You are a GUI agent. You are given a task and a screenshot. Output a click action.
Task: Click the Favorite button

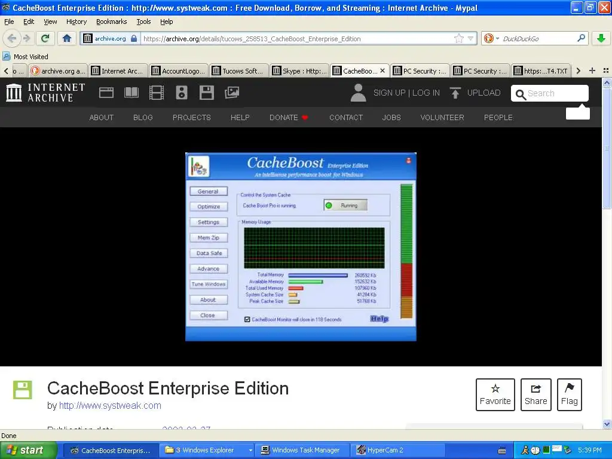click(495, 394)
